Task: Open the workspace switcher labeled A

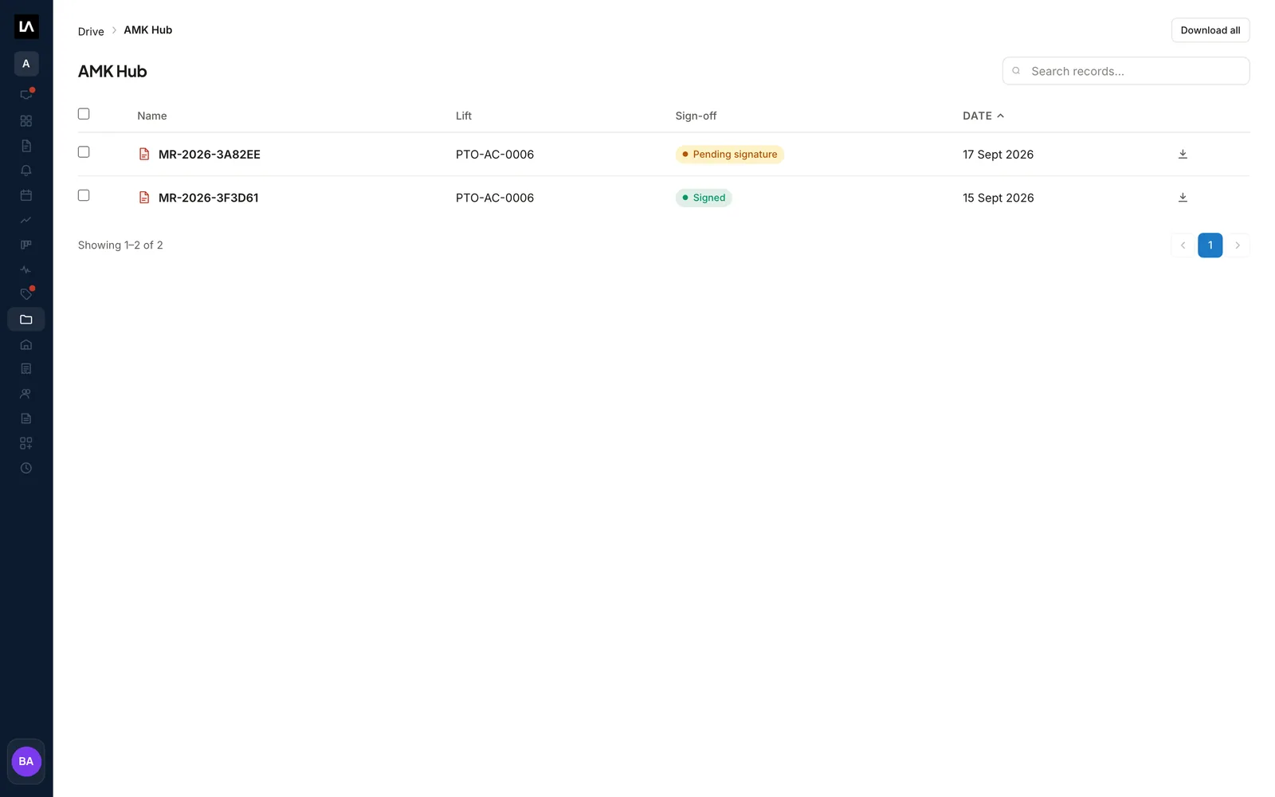Action: (26, 64)
